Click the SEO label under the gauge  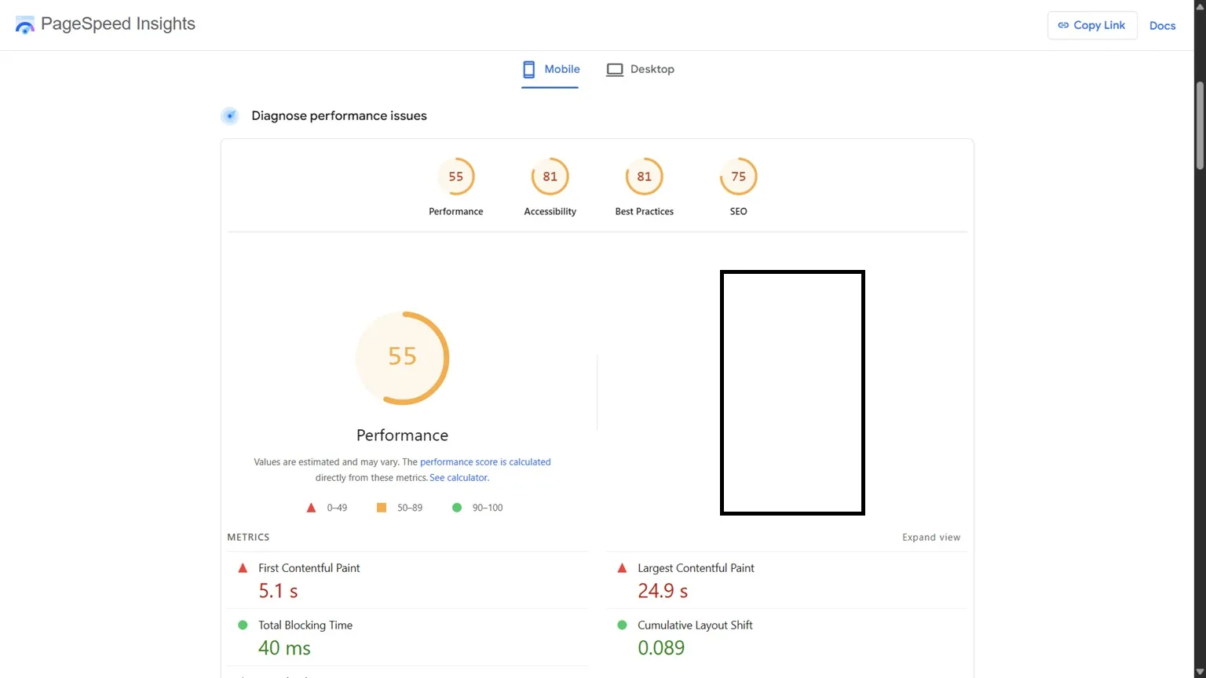739,212
